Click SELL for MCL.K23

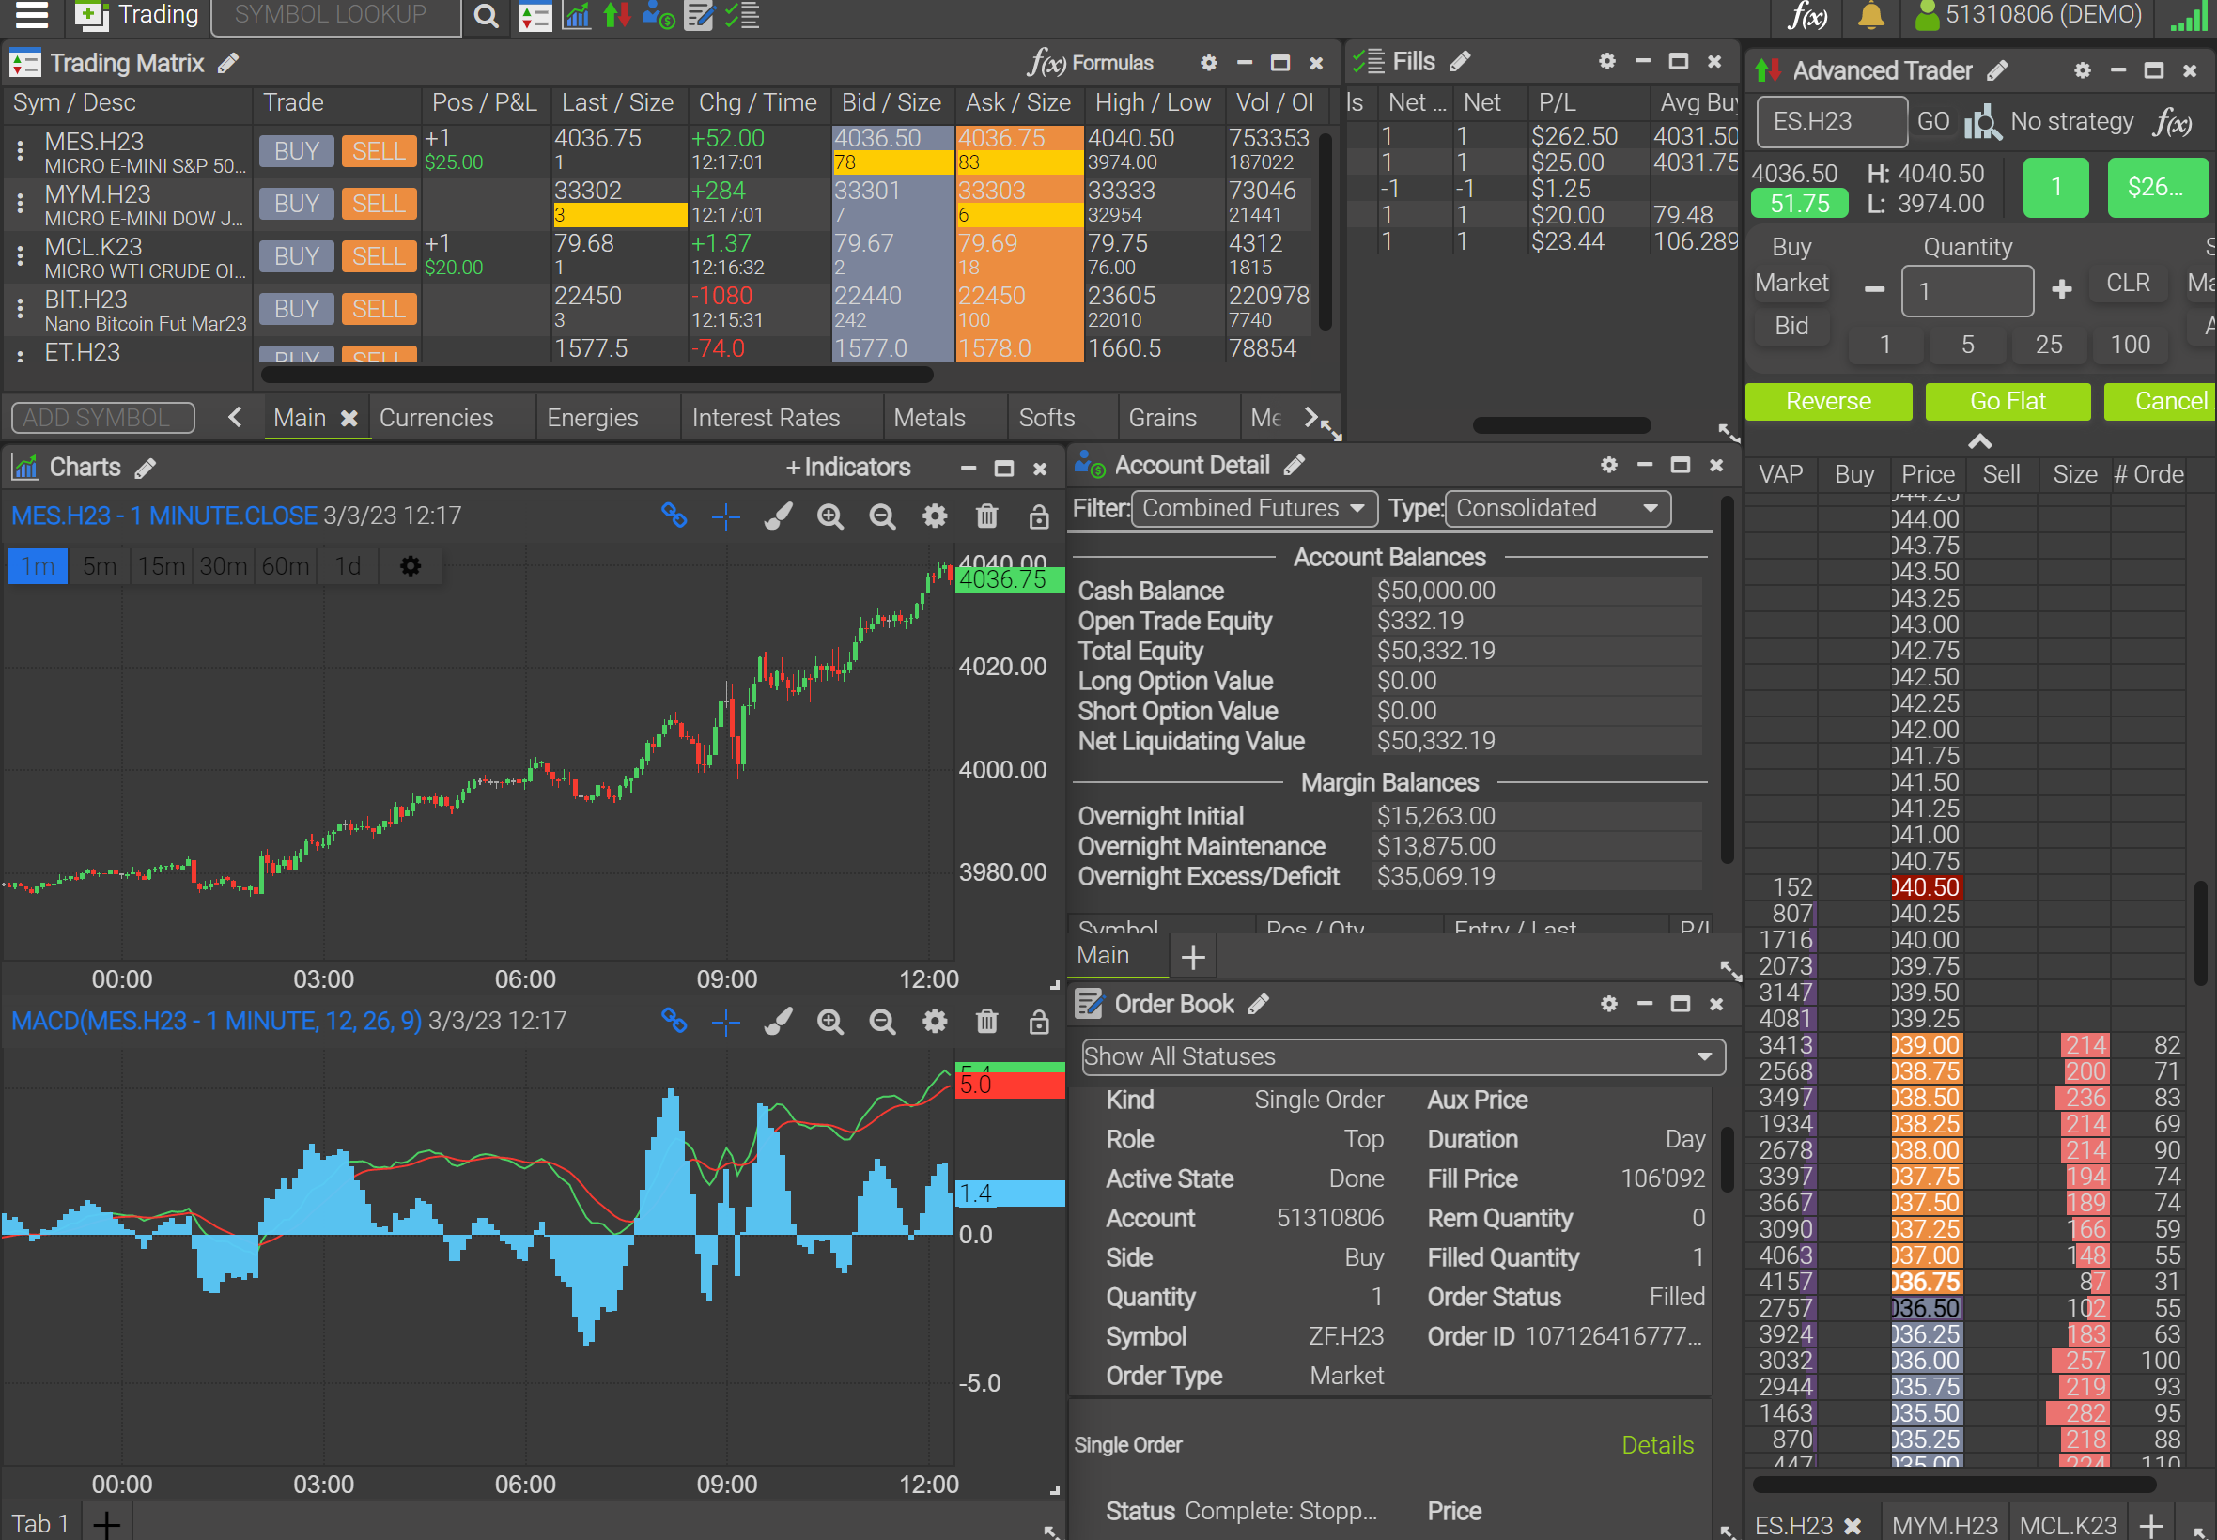[379, 256]
